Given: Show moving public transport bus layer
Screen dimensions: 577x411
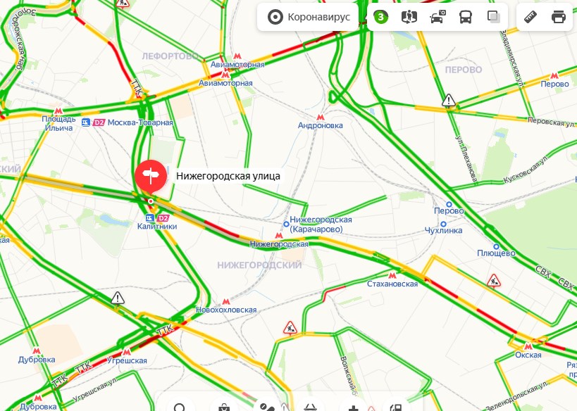Looking at the screenshot, I should pyautogui.click(x=466, y=17).
